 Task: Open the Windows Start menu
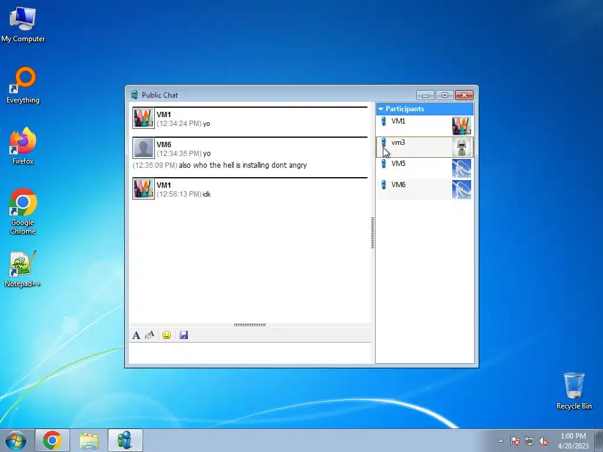[x=16, y=440]
